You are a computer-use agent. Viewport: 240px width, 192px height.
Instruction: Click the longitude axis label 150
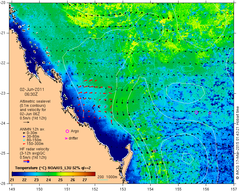[40, 189]
